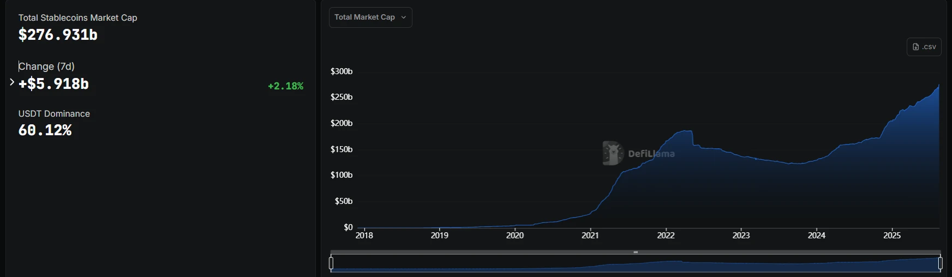Click the USDT Dominance label
The image size is (952, 277).
coord(54,113)
